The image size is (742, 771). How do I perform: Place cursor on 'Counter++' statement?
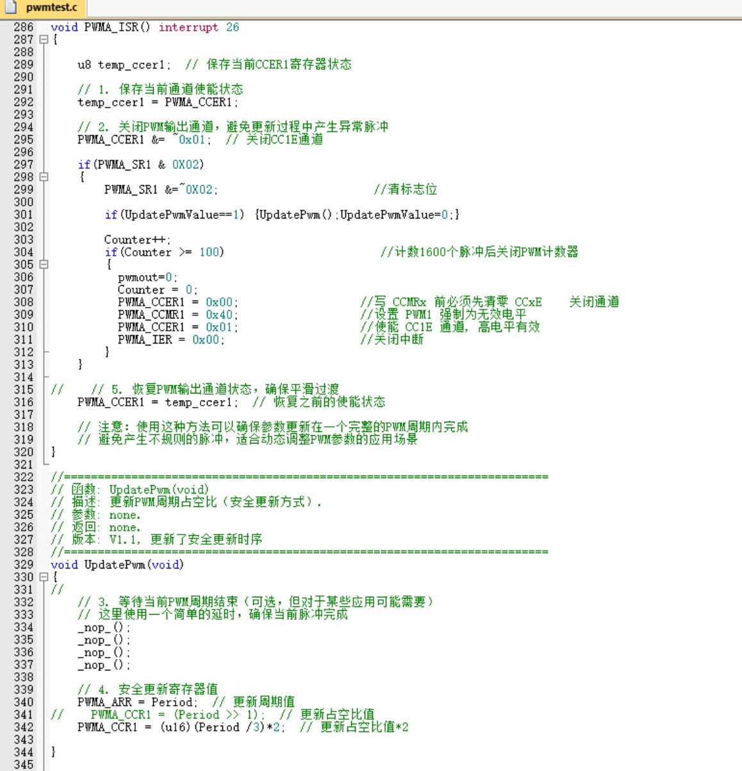click(x=137, y=240)
